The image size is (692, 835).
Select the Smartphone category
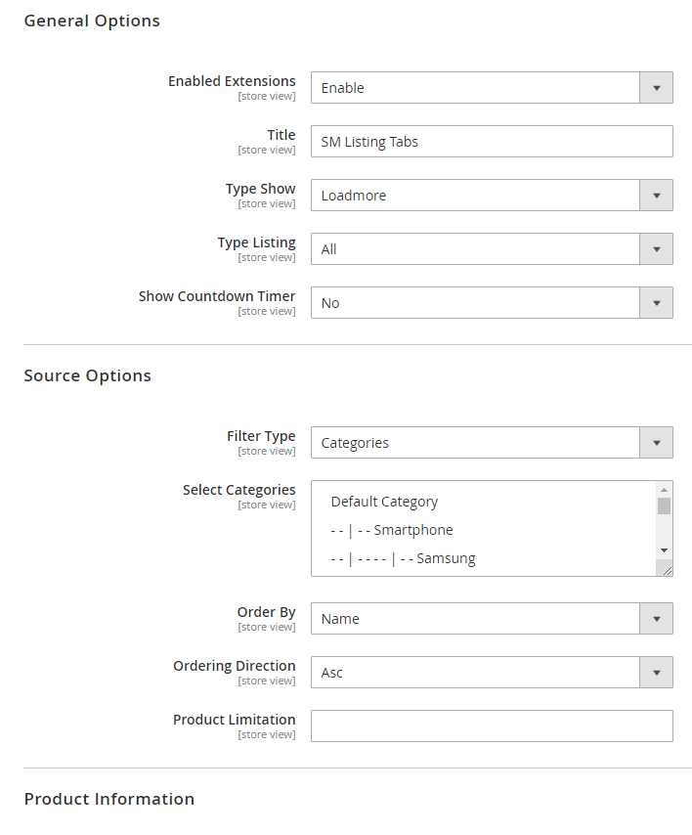tap(412, 530)
